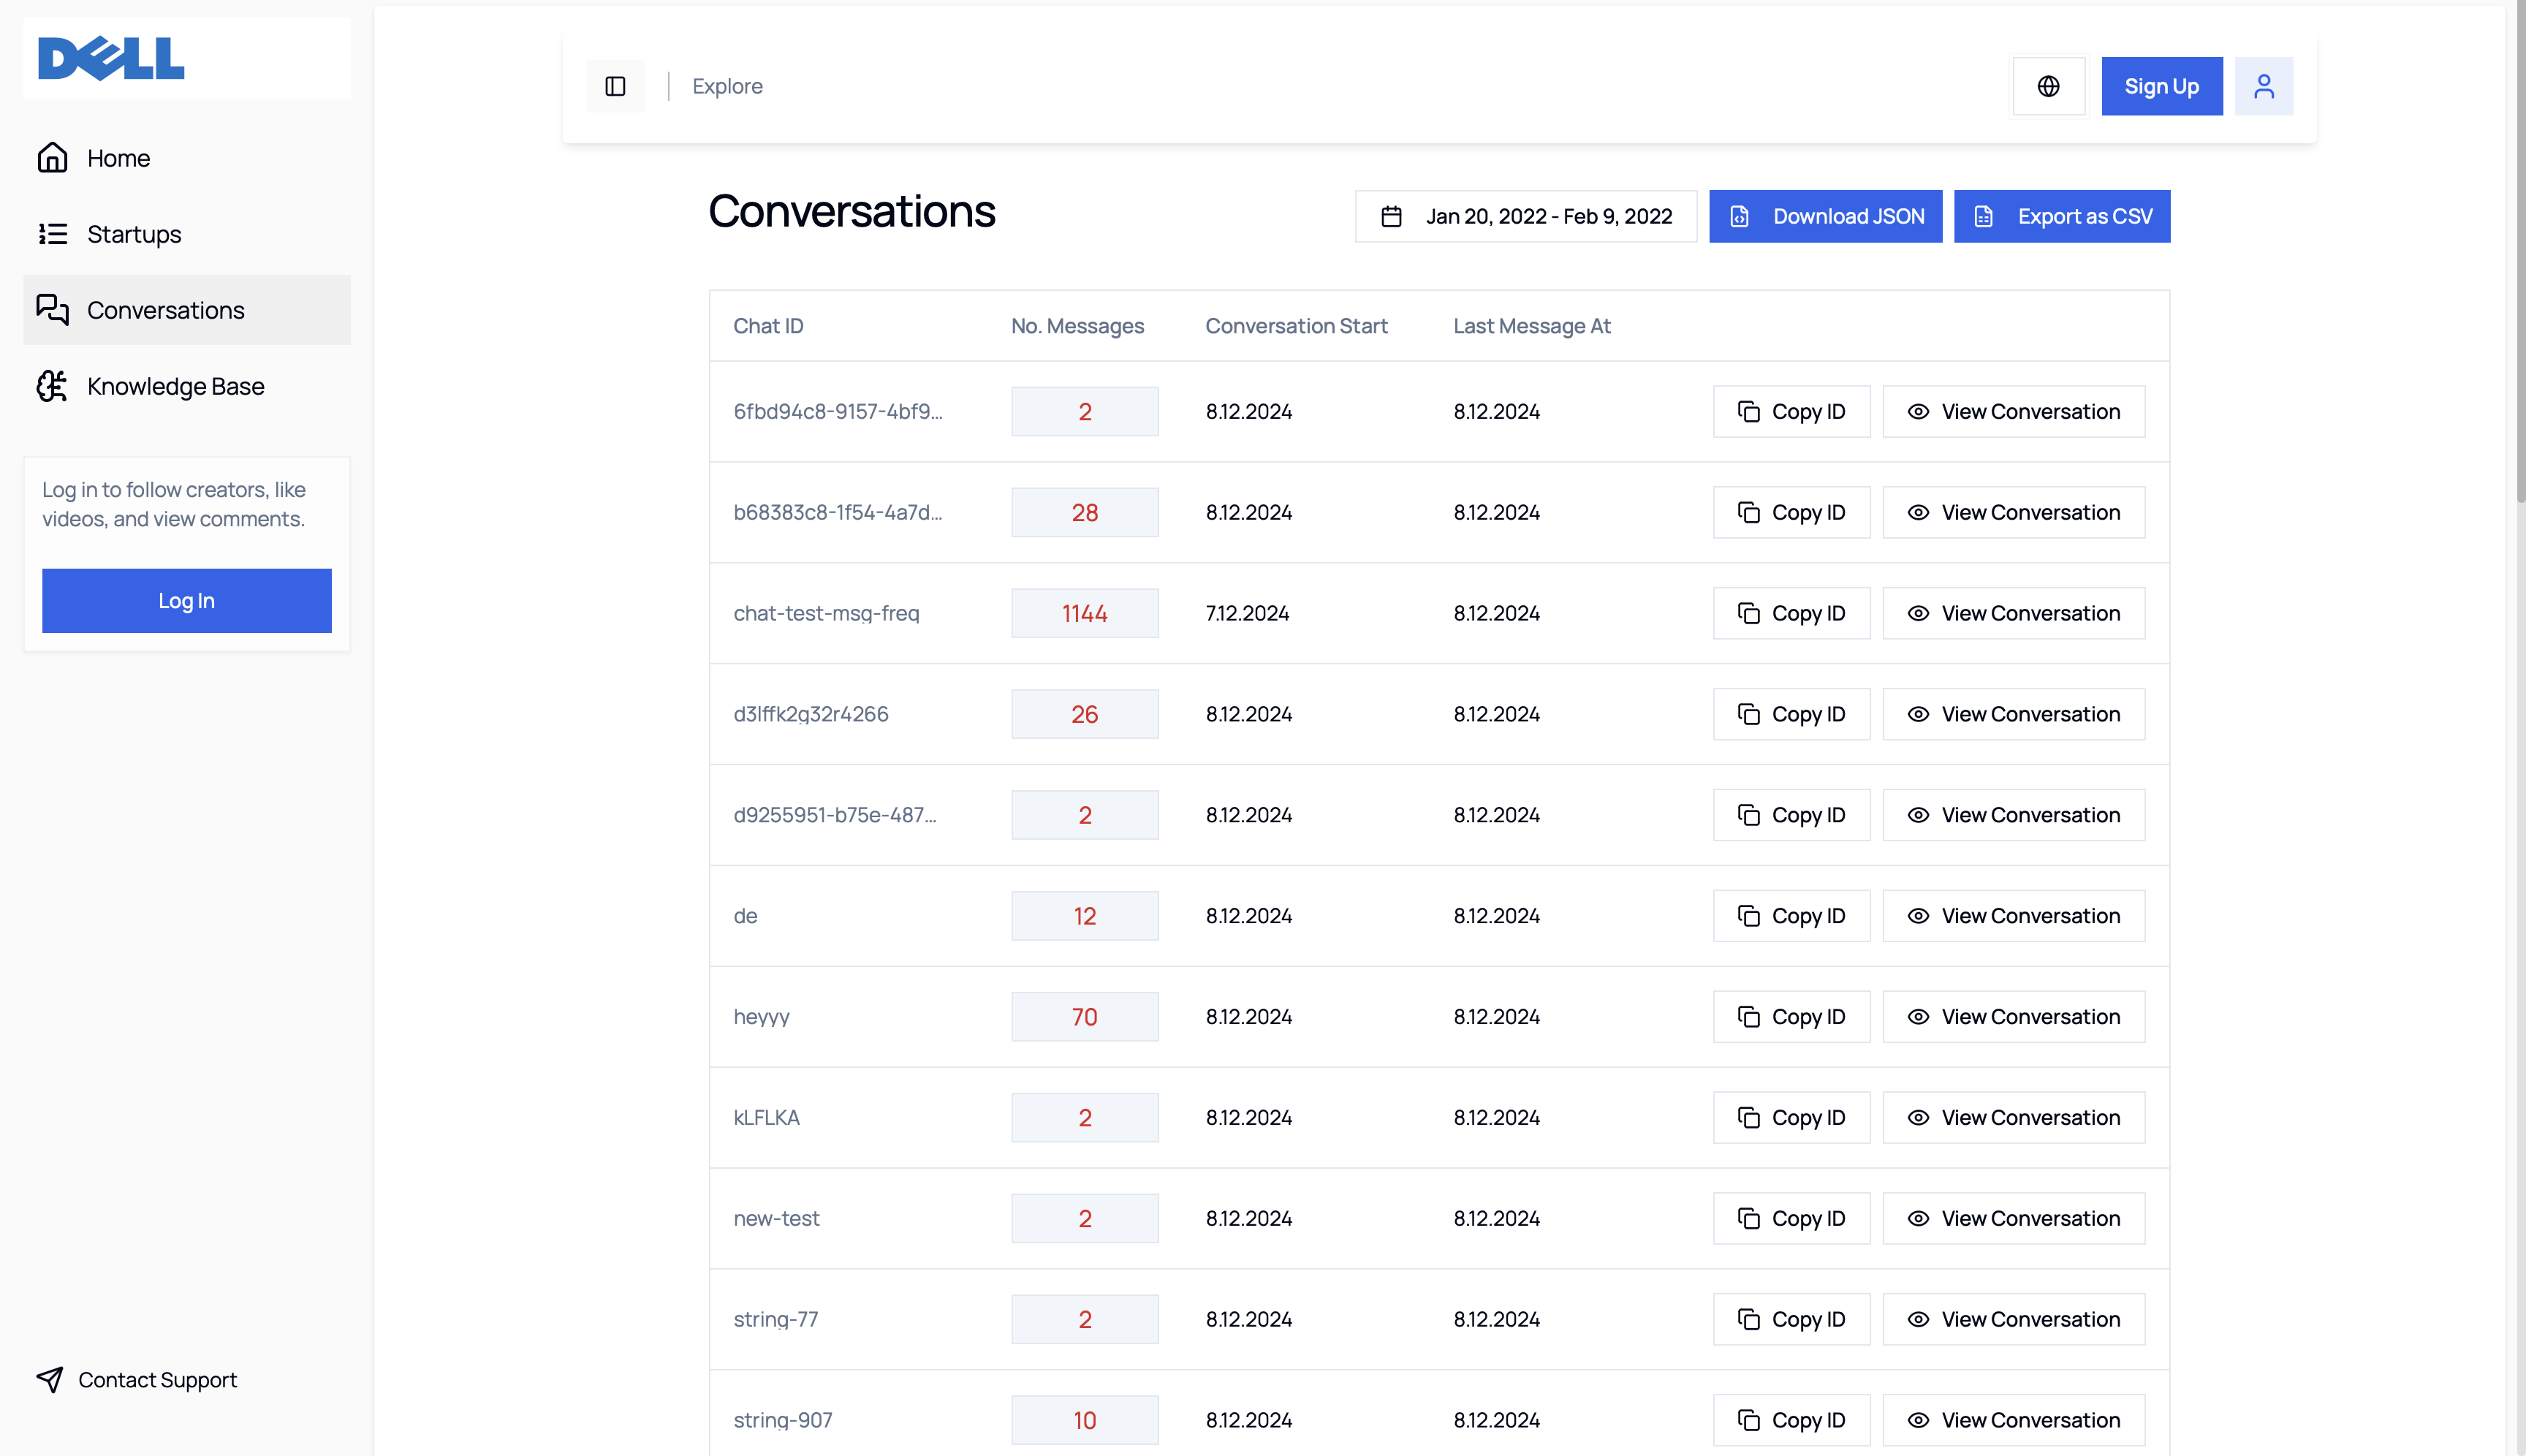Toggle the sidebar panel icon
This screenshot has width=2526, height=1456.
(615, 86)
